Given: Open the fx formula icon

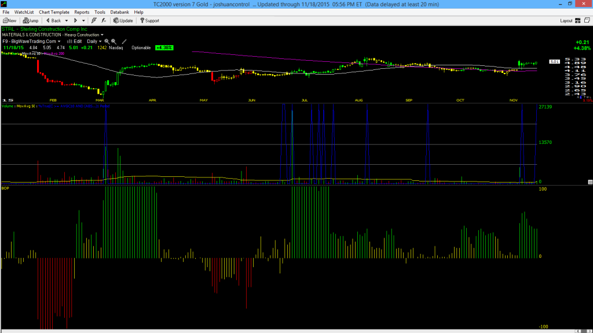Looking at the screenshot, I should (104, 21).
